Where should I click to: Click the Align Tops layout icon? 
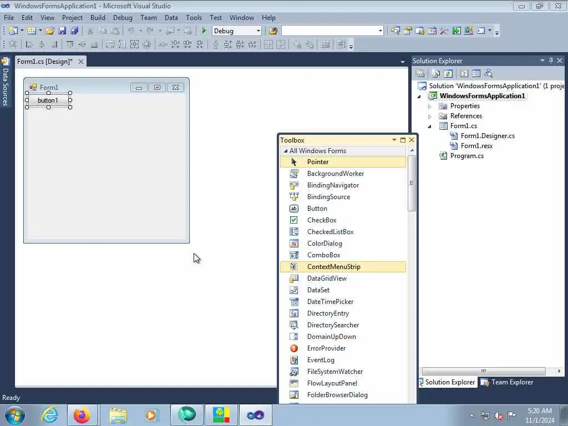pyautogui.click(x=69, y=44)
